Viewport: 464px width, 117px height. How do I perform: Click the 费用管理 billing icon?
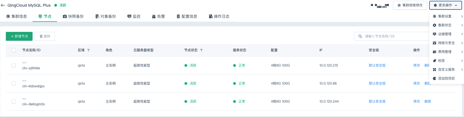click(435, 52)
